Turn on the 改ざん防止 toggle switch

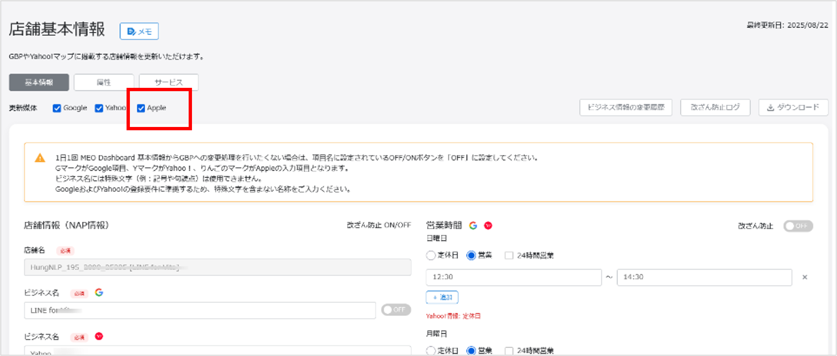click(x=798, y=226)
